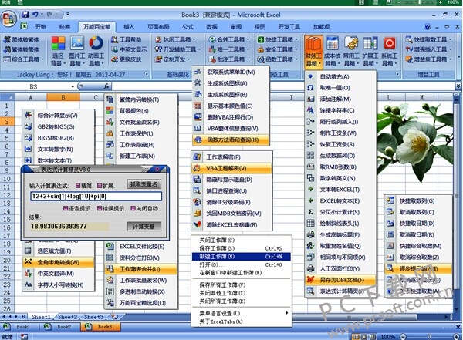Select 新建工作簿(N) in context menu

pos(241,257)
